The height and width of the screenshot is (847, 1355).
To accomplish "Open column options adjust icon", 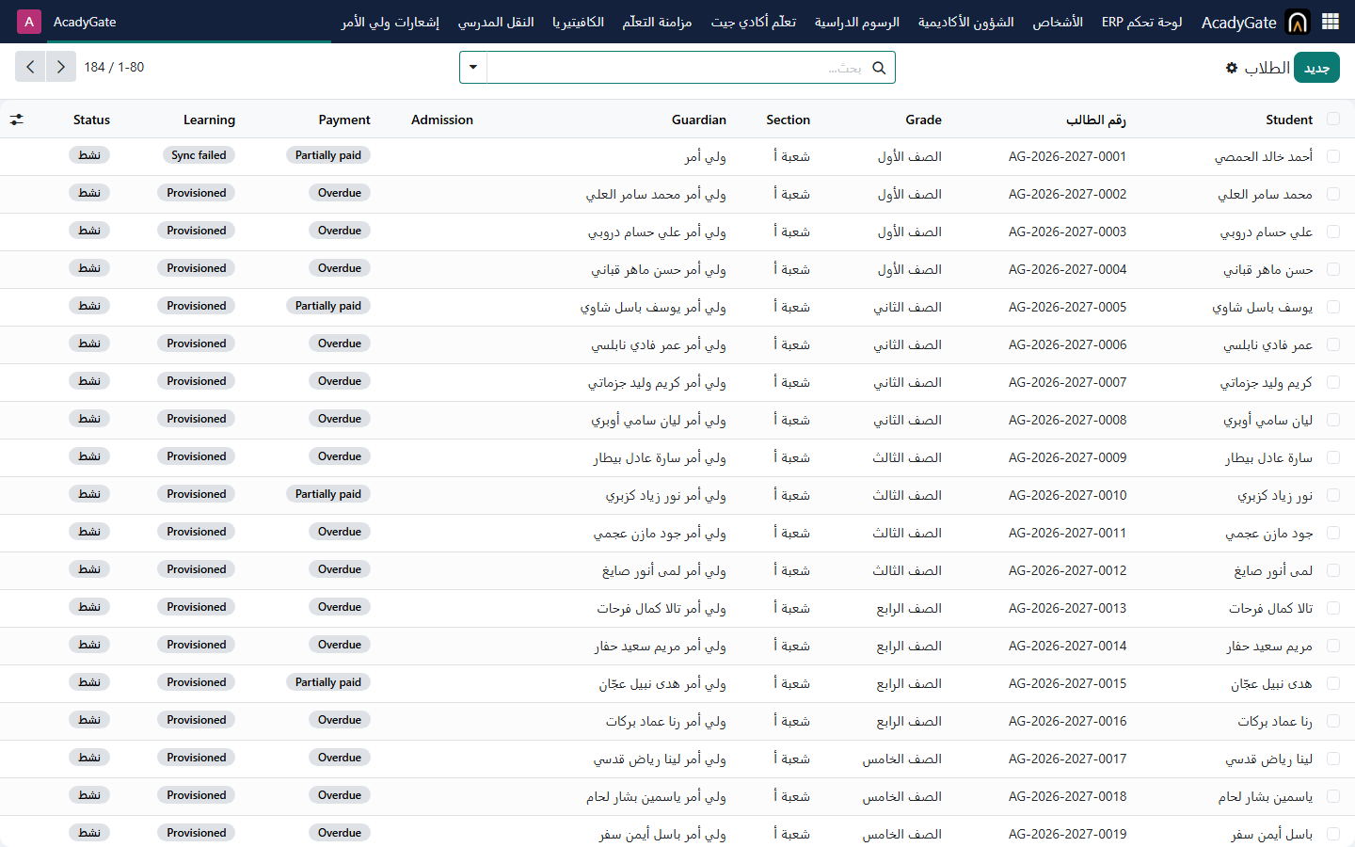I will pyautogui.click(x=17, y=120).
